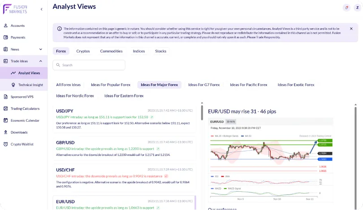Image resolution: width=363 pixels, height=210 pixels.
Task: Click the Payments wallet icon
Action: (x=5, y=38)
